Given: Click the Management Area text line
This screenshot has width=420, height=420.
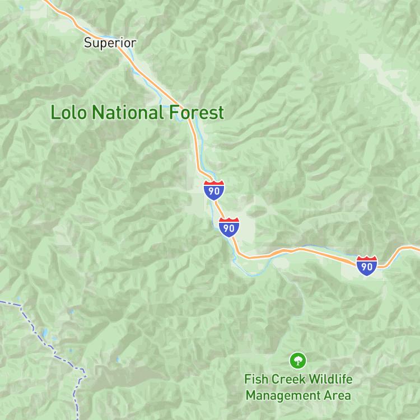Looking at the screenshot, I should point(298,395).
